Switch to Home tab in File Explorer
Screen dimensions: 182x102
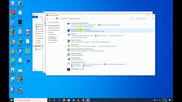point(41,17)
